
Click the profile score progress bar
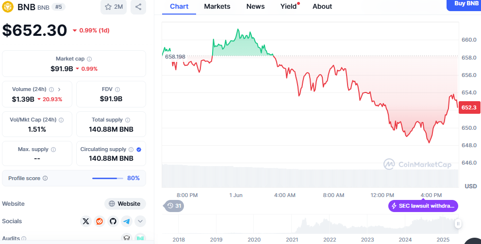[x=108, y=178]
